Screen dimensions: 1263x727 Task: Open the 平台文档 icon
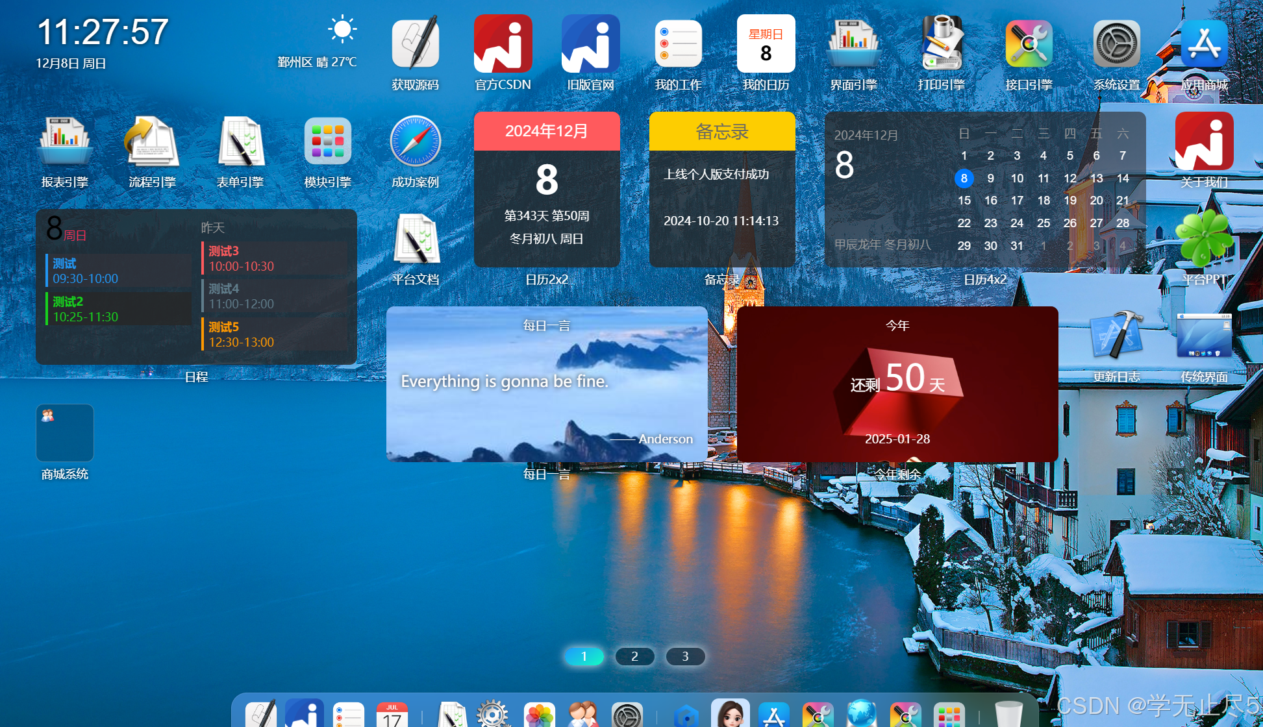pos(416,238)
